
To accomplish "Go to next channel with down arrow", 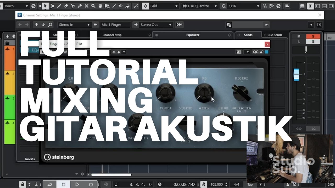I will click(x=43, y=25).
